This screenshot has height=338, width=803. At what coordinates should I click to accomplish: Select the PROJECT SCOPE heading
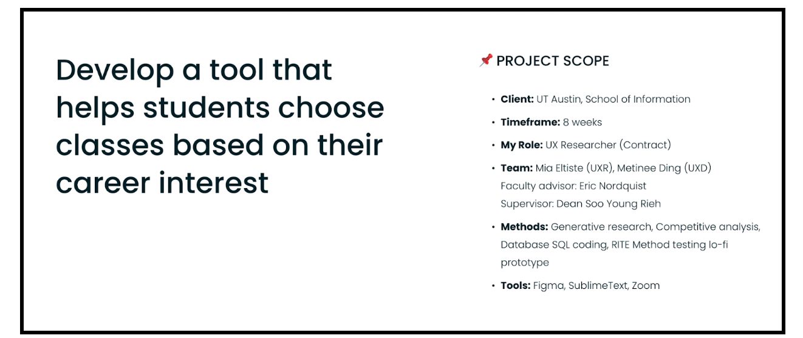(x=552, y=61)
